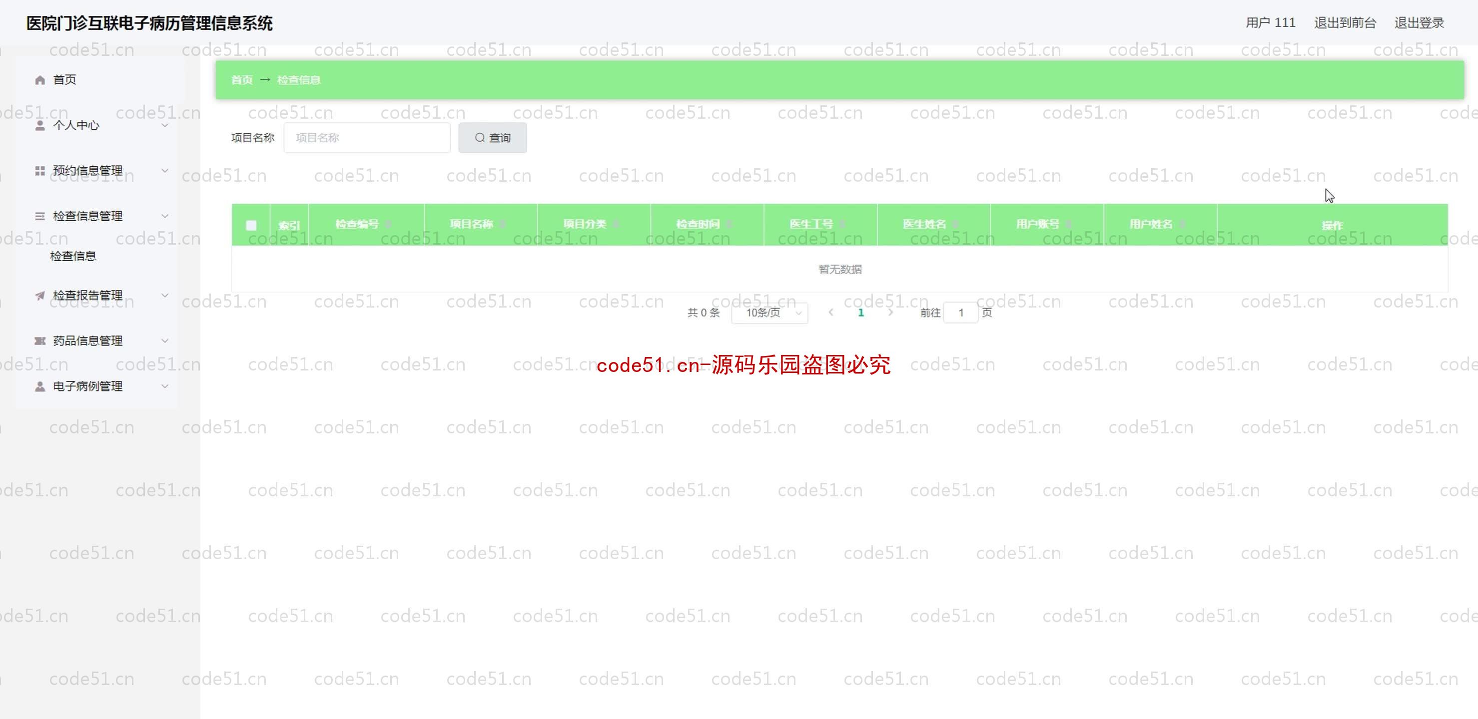Go to previous page arrow
The width and height of the screenshot is (1478, 719).
[x=831, y=313]
